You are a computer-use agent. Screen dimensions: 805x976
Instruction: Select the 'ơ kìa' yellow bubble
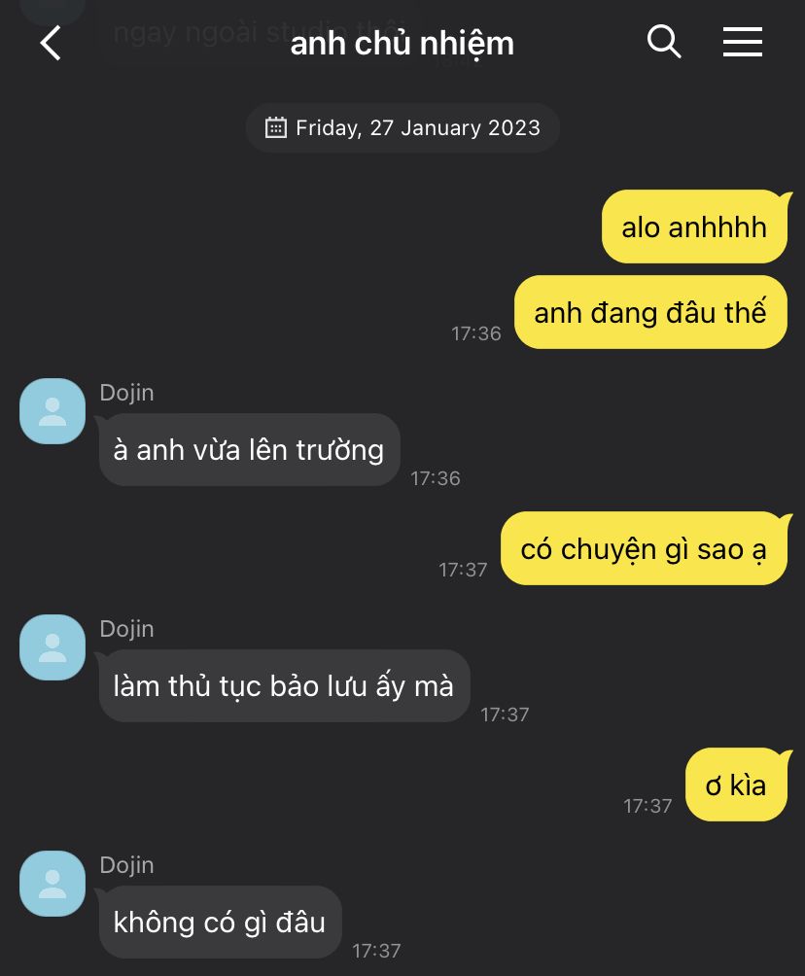736,784
